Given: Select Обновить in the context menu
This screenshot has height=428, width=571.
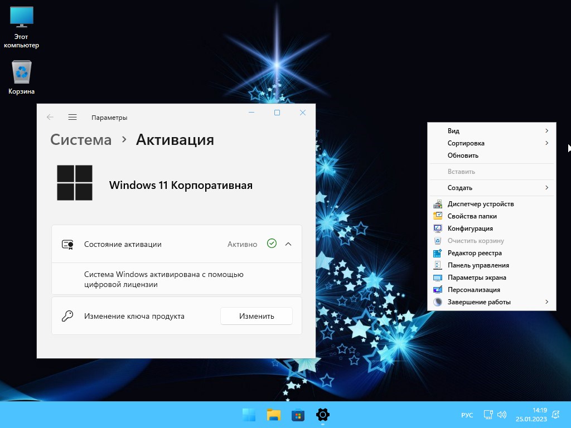Looking at the screenshot, I should [492, 155].
